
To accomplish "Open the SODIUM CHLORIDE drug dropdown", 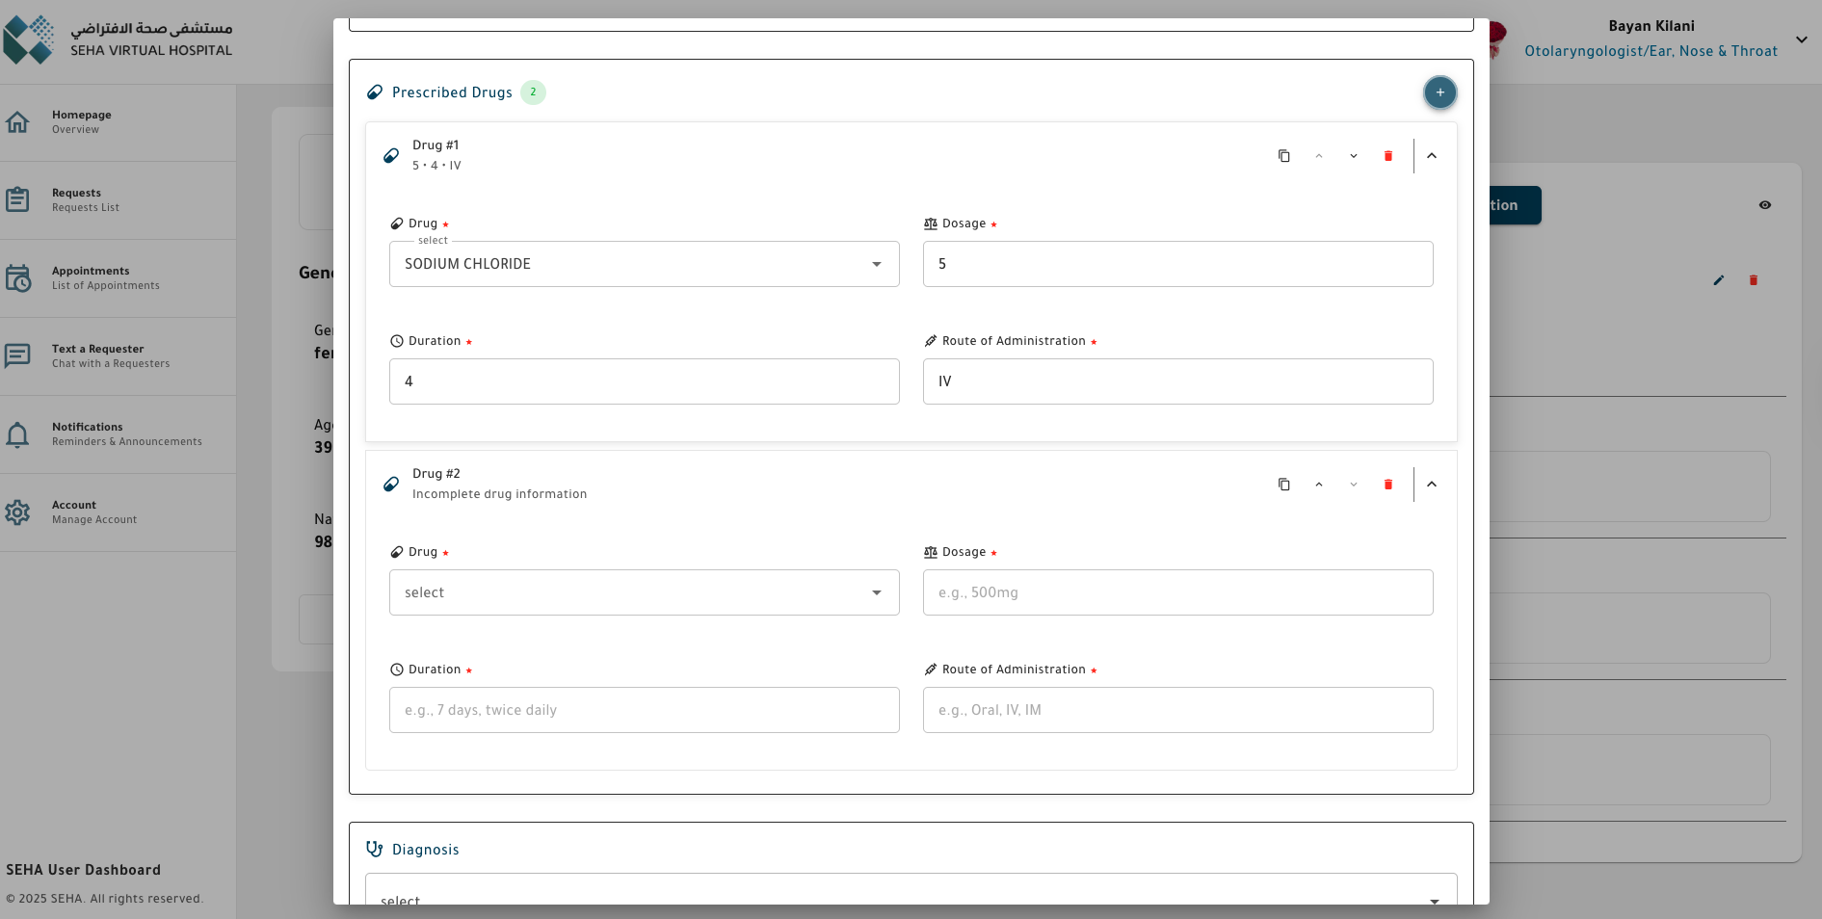I will point(644,264).
